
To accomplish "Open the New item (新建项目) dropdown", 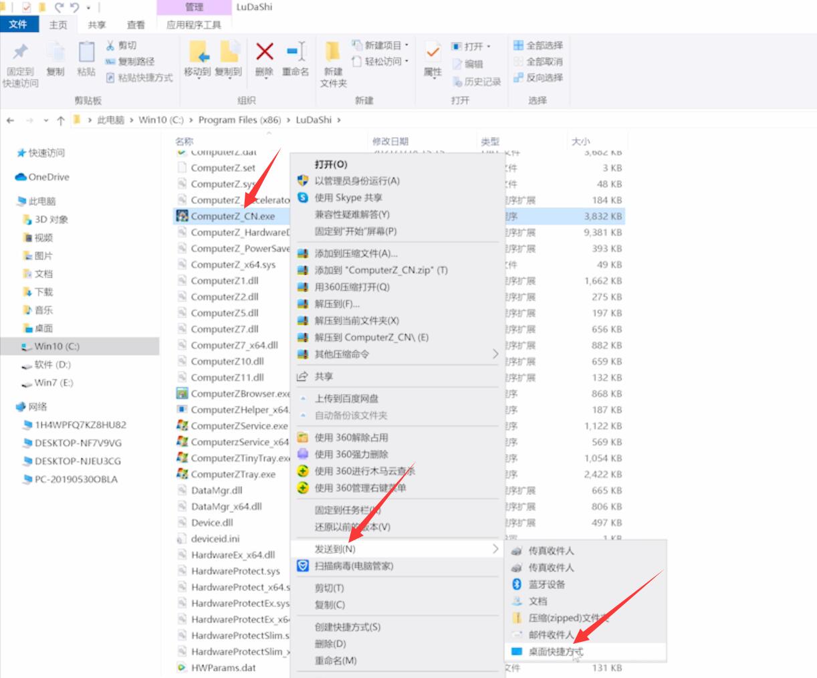I will (x=380, y=45).
